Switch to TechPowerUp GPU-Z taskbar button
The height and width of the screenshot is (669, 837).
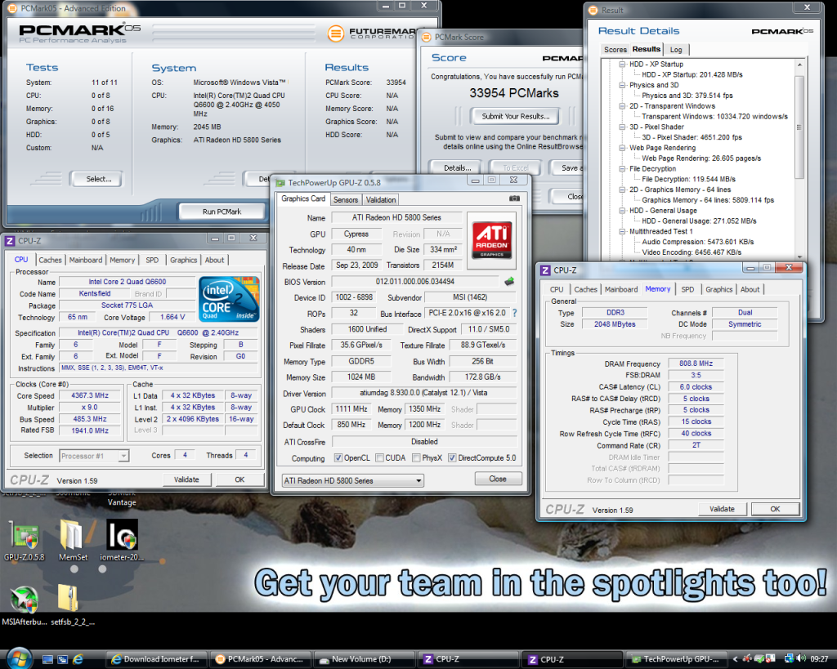click(676, 659)
